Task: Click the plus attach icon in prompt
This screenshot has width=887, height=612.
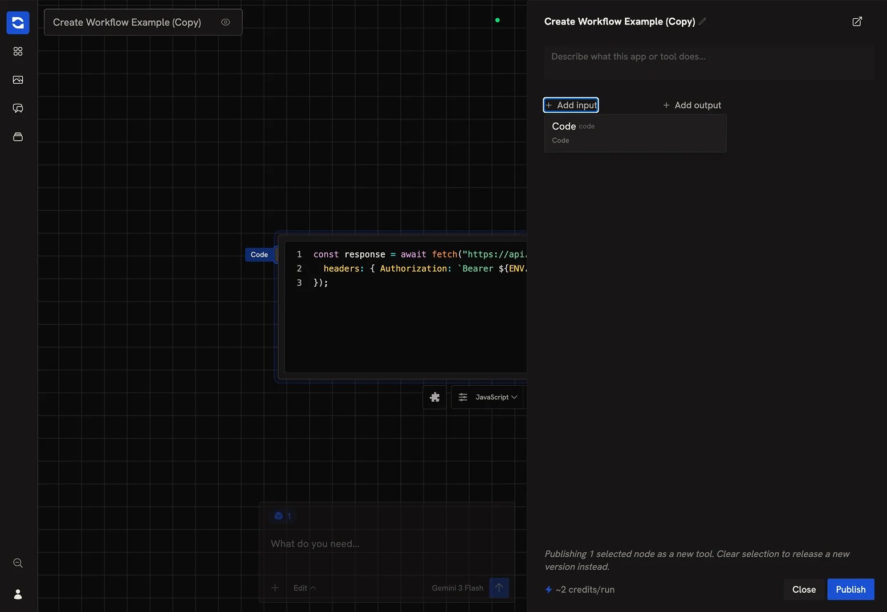Action: coord(275,587)
